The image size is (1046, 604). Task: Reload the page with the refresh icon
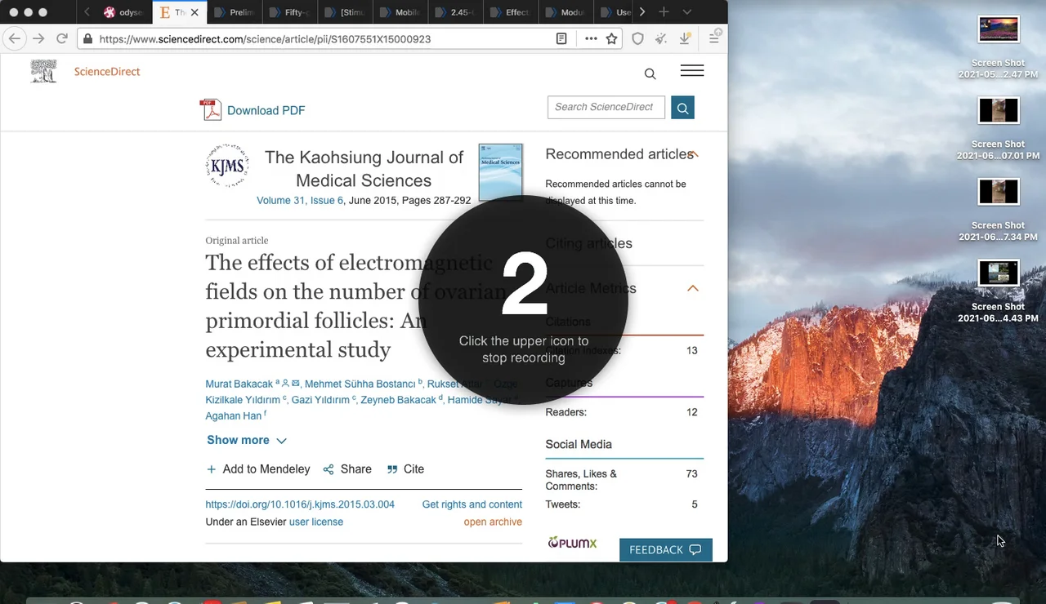click(62, 38)
